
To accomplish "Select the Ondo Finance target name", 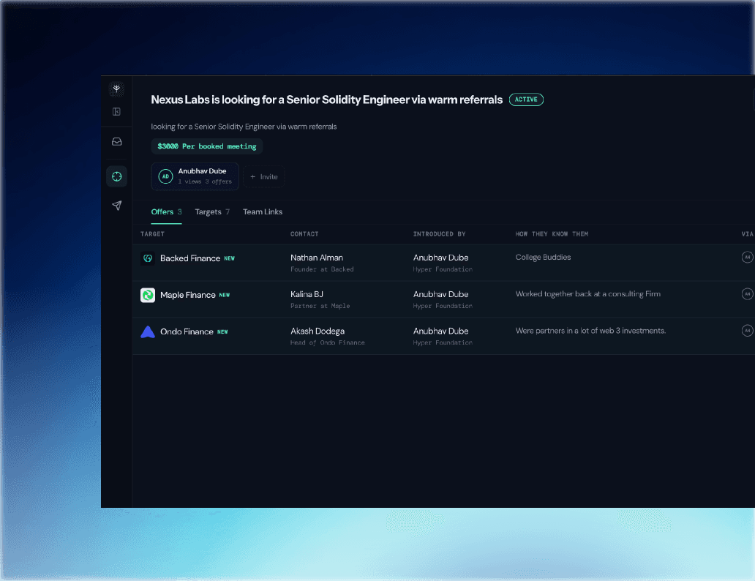I will [x=187, y=332].
